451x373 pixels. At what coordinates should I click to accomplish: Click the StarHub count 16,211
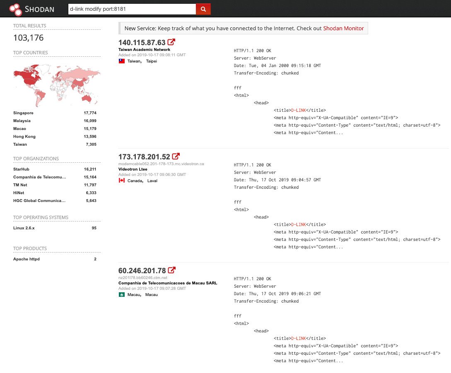[90, 169]
